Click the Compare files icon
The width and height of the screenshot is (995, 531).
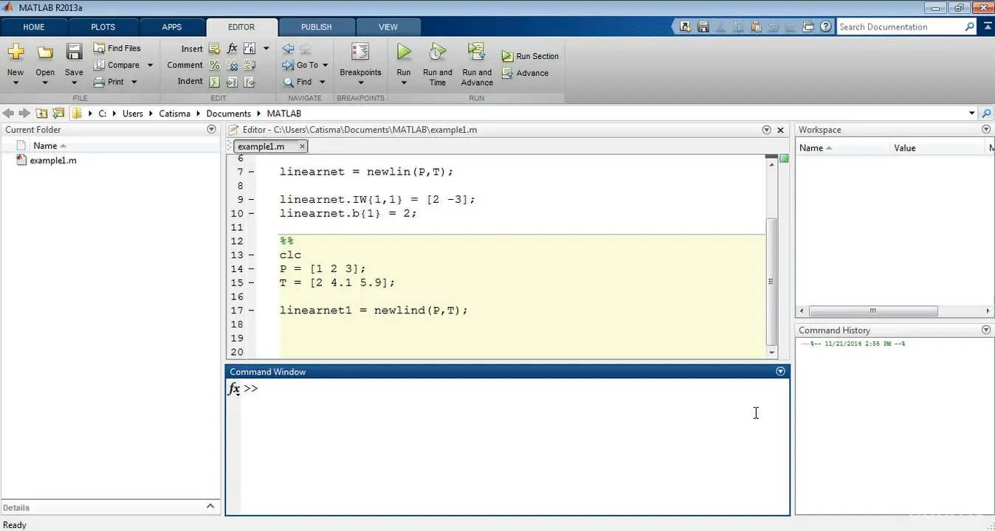(99, 65)
